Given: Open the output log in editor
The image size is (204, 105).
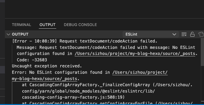Looking at the screenshot, I should click(201, 34).
